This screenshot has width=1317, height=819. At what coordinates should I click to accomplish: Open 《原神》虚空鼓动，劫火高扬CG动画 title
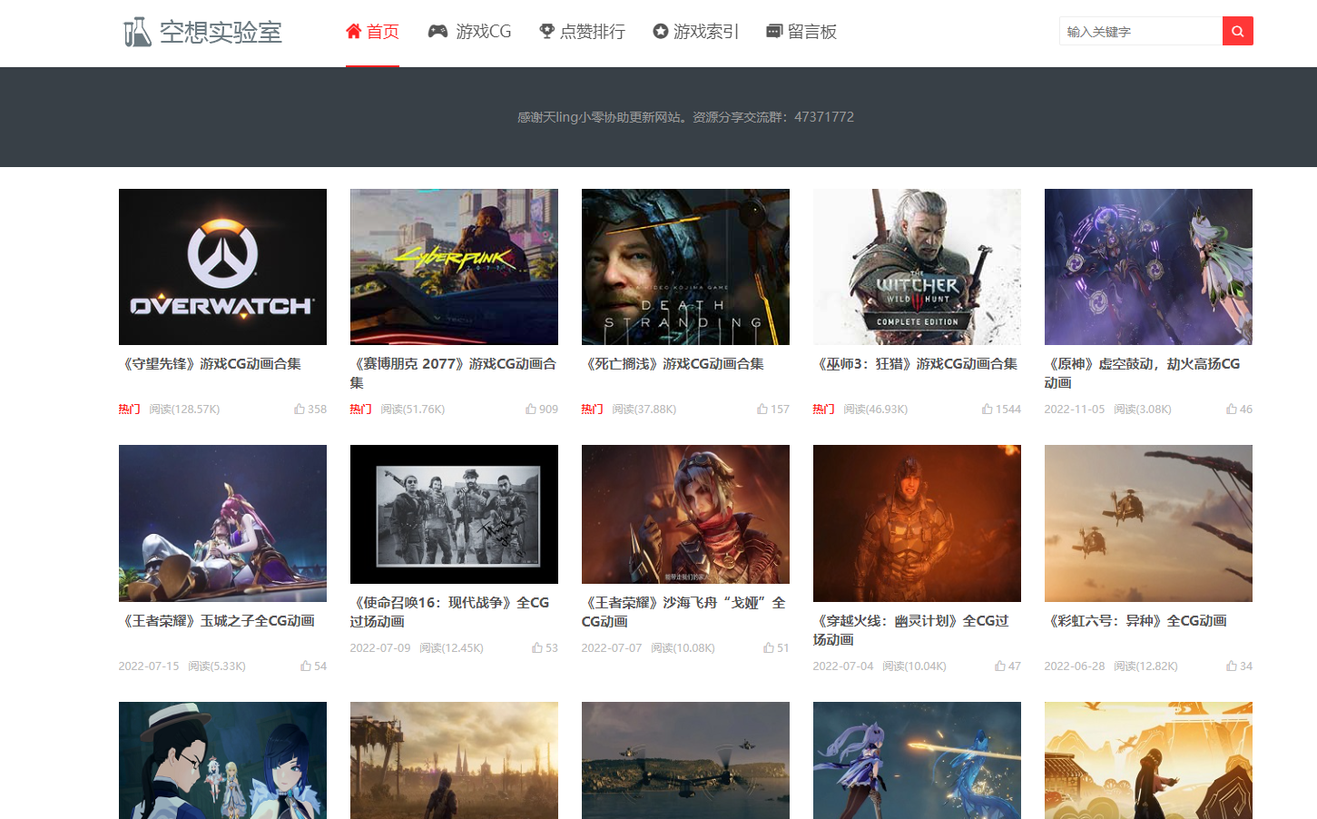tap(1143, 373)
